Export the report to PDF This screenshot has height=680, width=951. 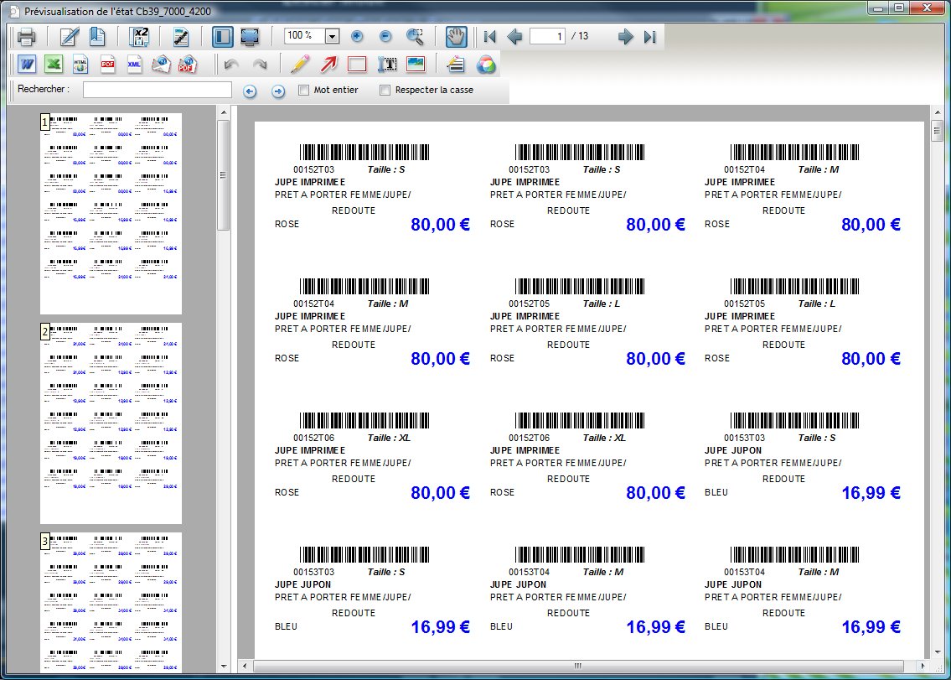coord(107,64)
